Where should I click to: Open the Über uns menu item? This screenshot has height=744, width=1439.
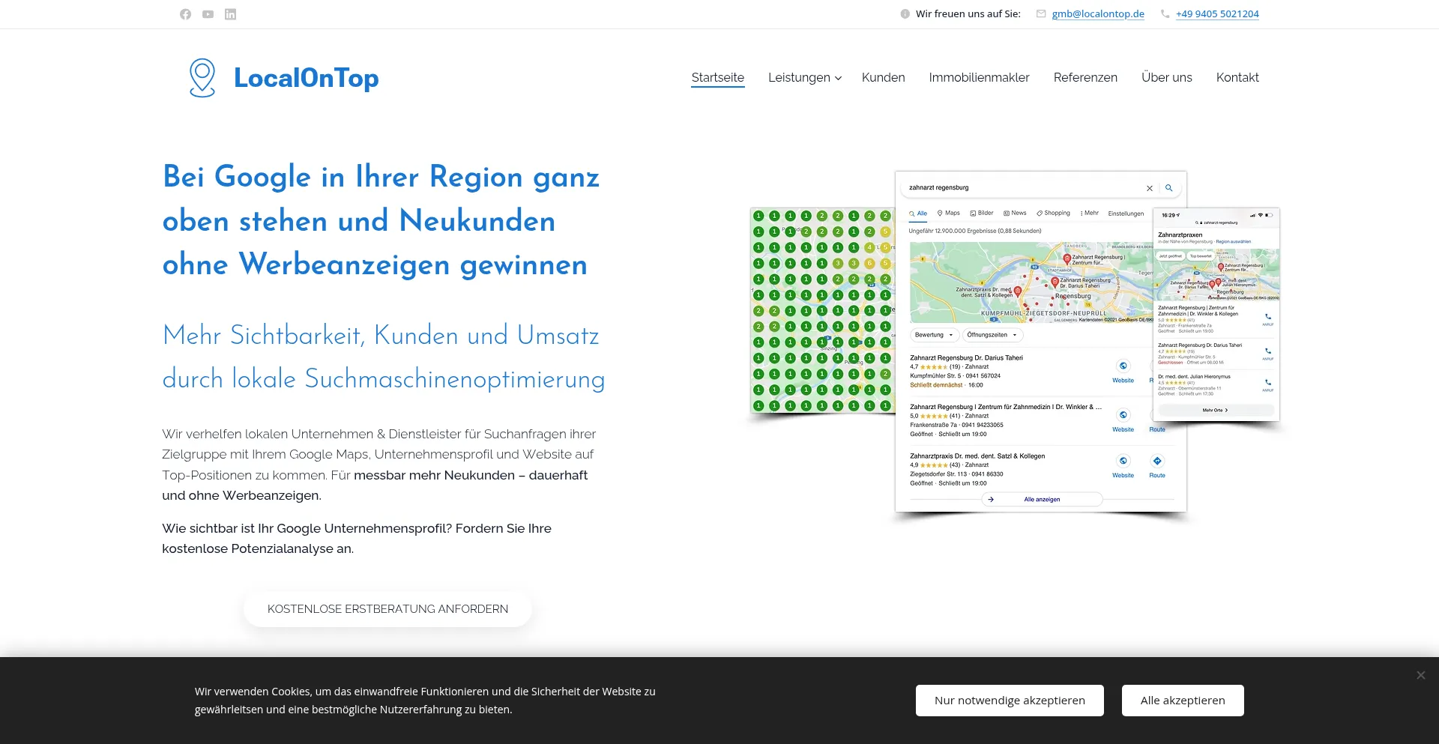(1166, 78)
